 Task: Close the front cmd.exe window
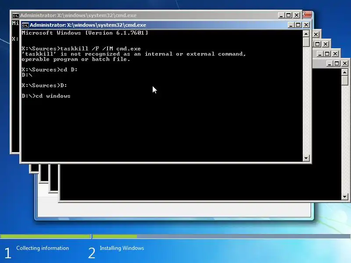coord(306,25)
